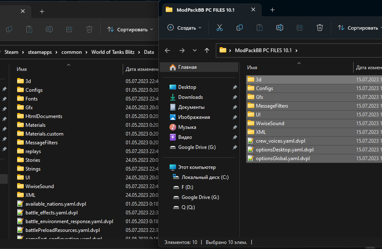Select optionsDesktop.yaml.dvpl file
Screen dimensions: 382x249
click(x=314, y=150)
